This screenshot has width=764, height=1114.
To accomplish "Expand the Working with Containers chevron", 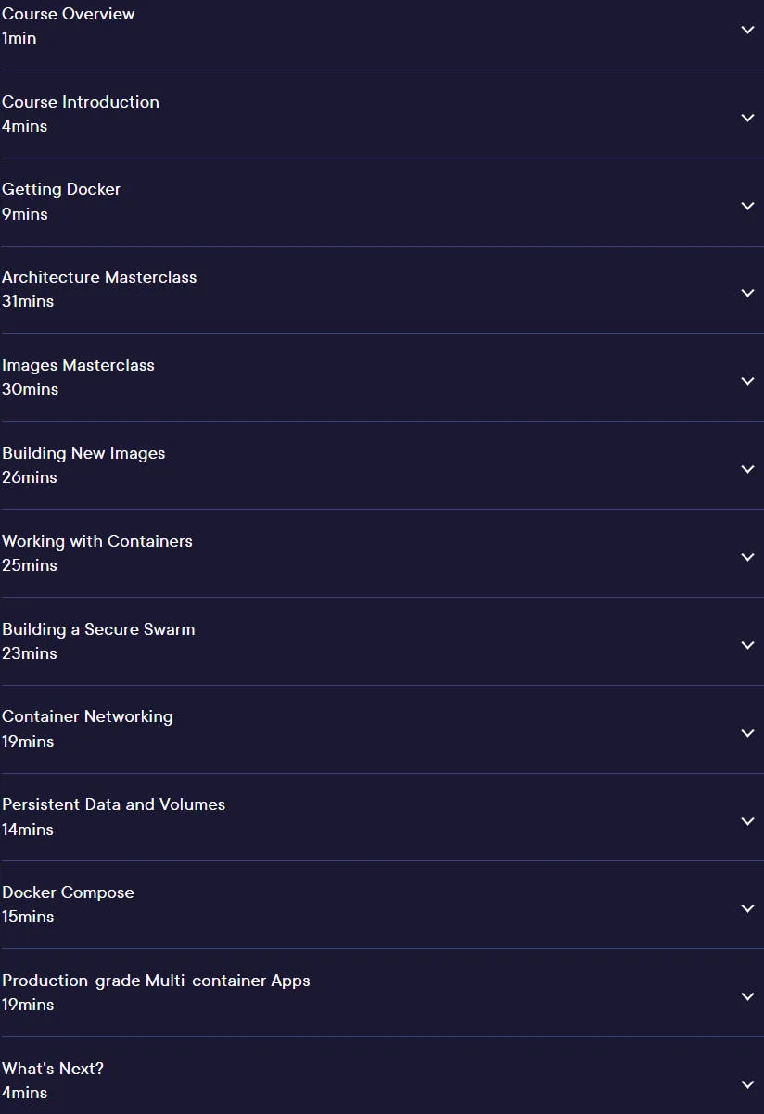I will pos(747,557).
